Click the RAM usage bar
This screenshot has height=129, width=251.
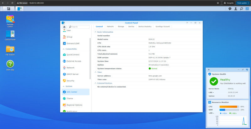pyautogui.click(x=229, y=110)
